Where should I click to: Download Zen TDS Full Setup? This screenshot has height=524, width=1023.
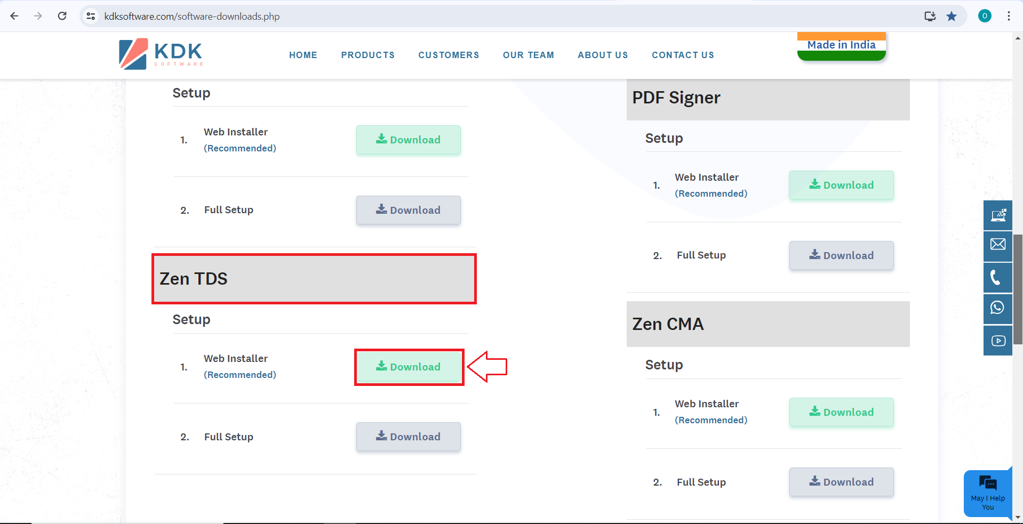click(x=409, y=437)
